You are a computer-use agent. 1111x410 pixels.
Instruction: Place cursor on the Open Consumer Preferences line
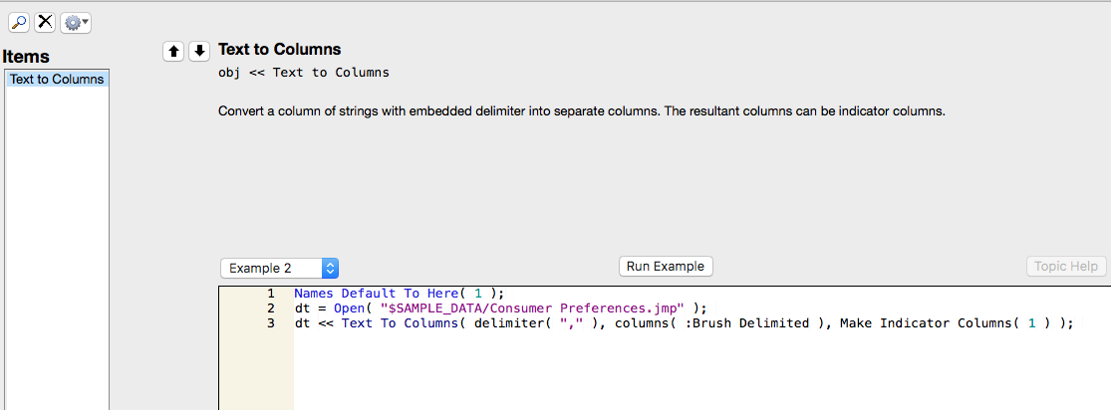click(498, 308)
